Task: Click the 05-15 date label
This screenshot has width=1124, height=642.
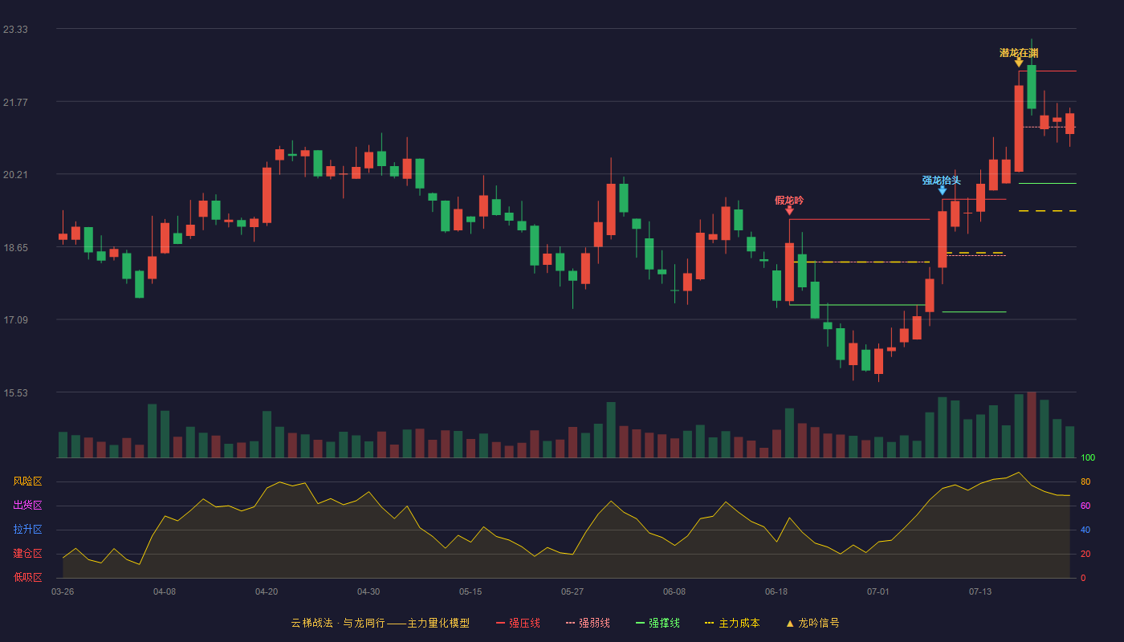Action: click(x=470, y=591)
